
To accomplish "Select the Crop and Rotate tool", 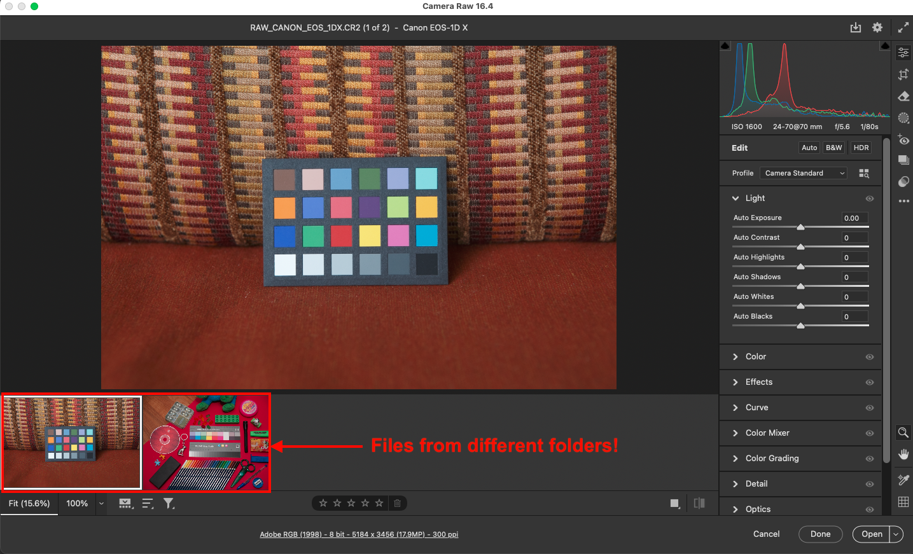I will [x=903, y=74].
